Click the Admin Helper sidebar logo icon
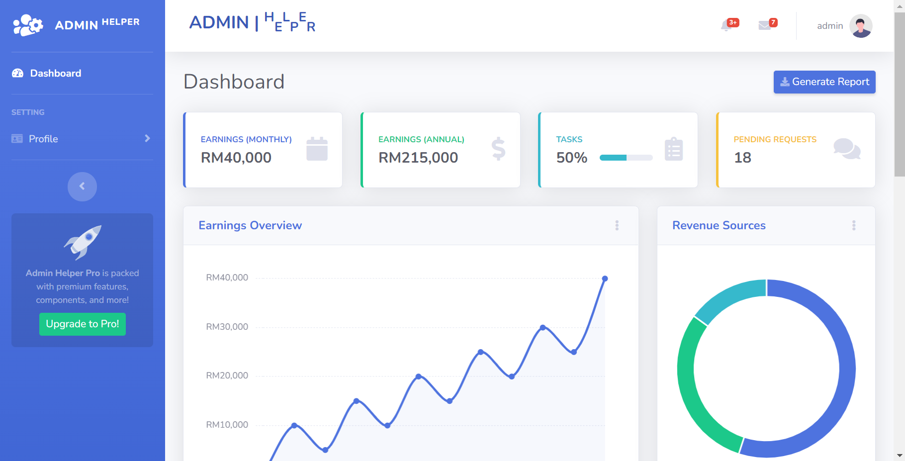This screenshot has width=905, height=461. click(28, 25)
